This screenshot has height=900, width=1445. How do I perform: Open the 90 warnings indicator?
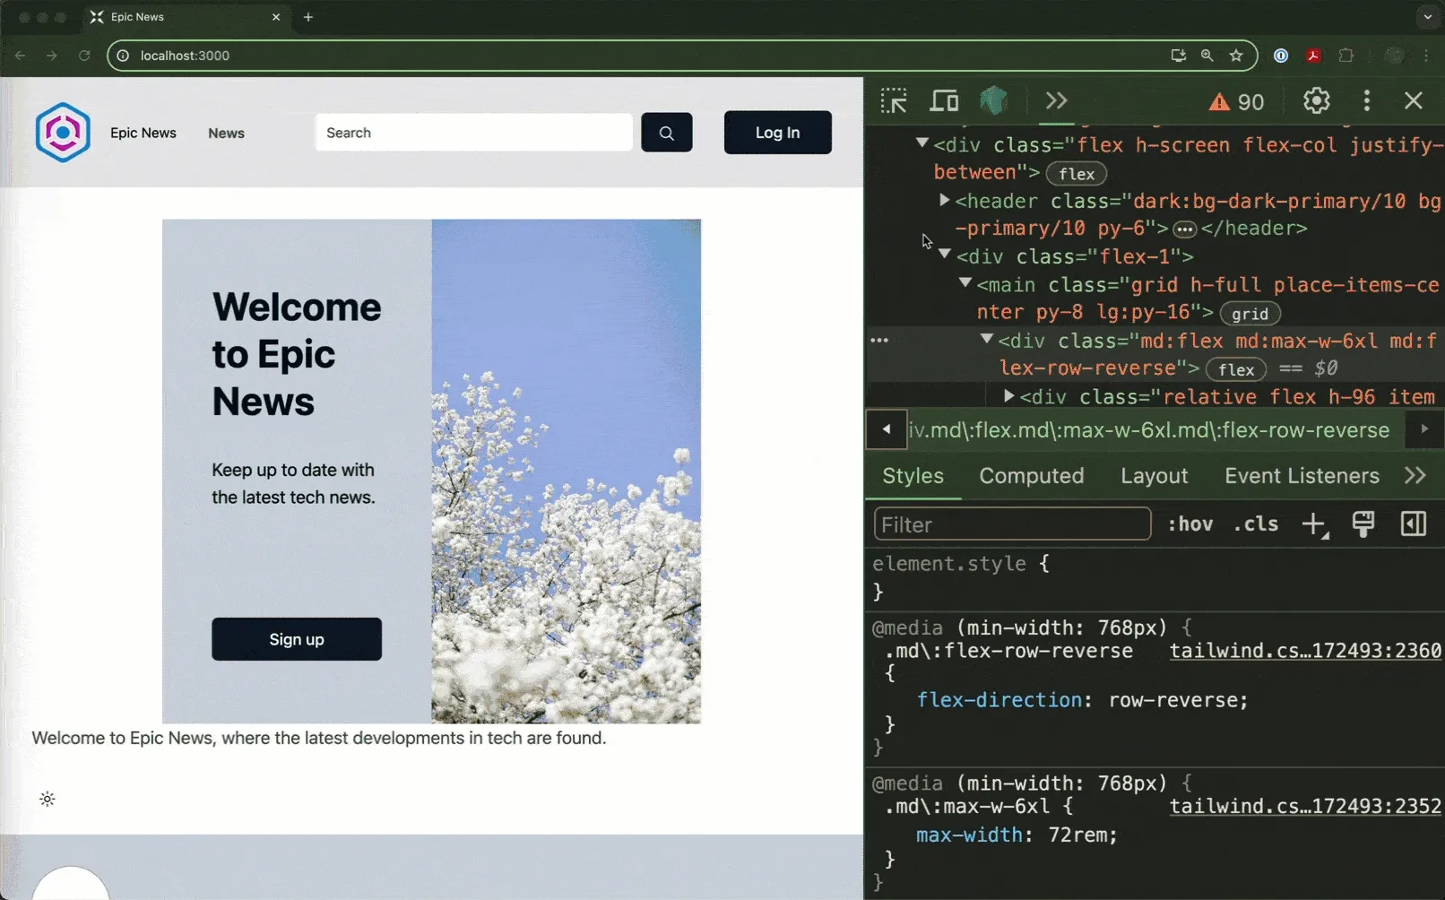(x=1236, y=102)
